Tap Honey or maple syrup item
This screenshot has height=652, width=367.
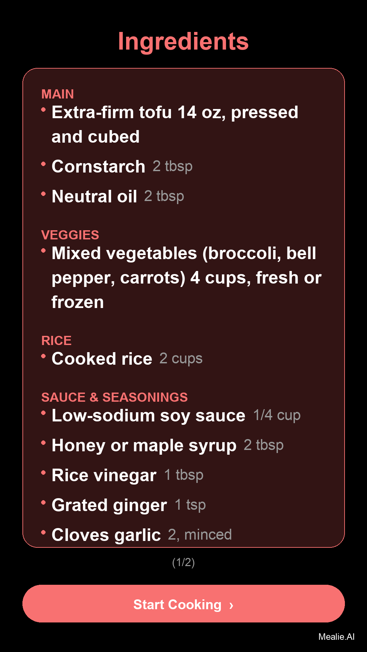click(x=167, y=445)
